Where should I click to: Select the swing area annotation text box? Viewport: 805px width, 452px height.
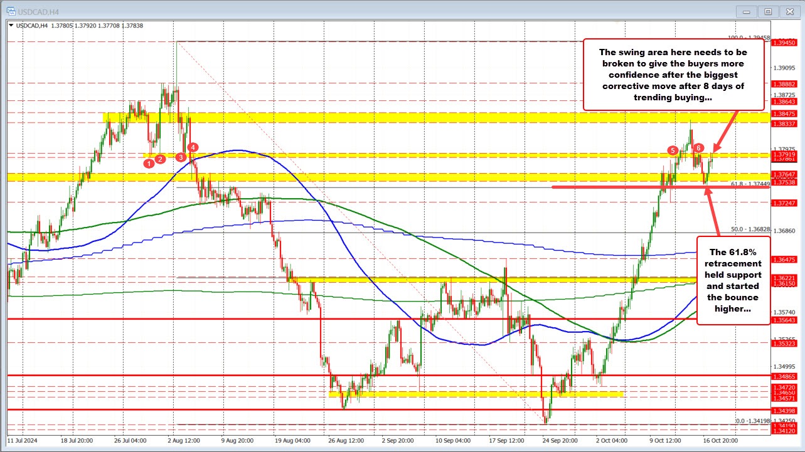[673, 75]
